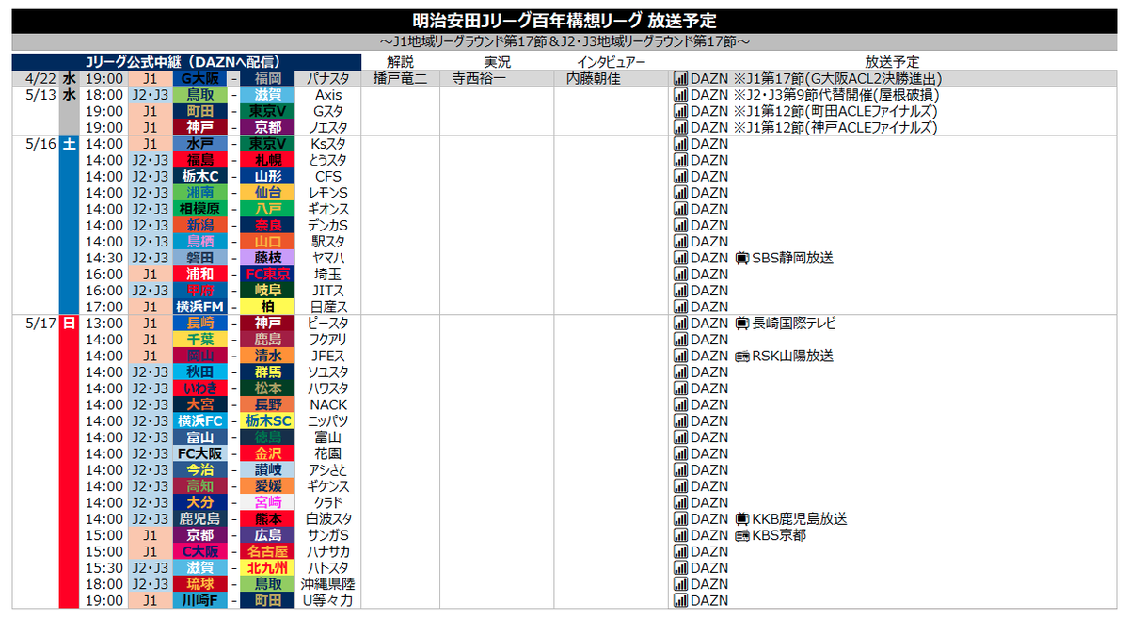Select the FC東京 team cell
1129x618 pixels.
tap(268, 275)
